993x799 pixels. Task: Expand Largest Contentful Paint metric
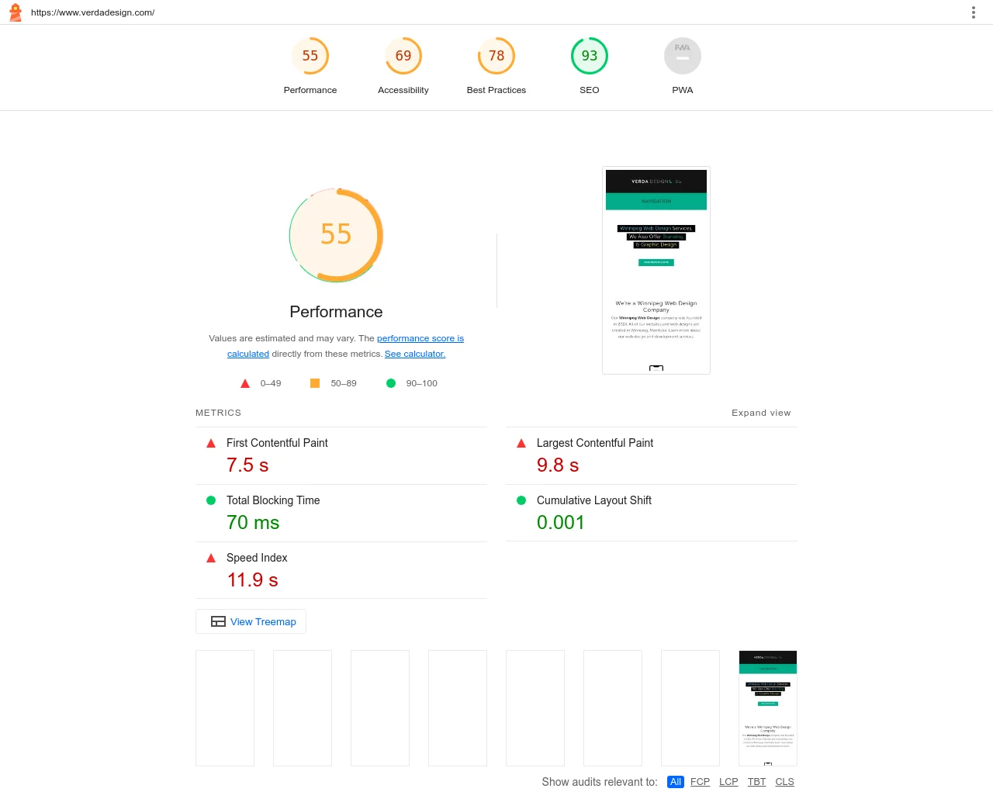click(594, 443)
